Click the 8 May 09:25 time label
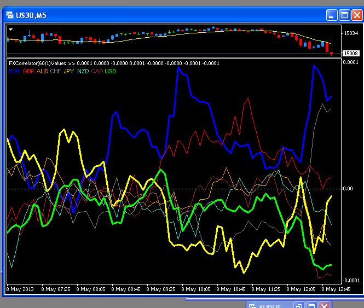 [161, 289]
